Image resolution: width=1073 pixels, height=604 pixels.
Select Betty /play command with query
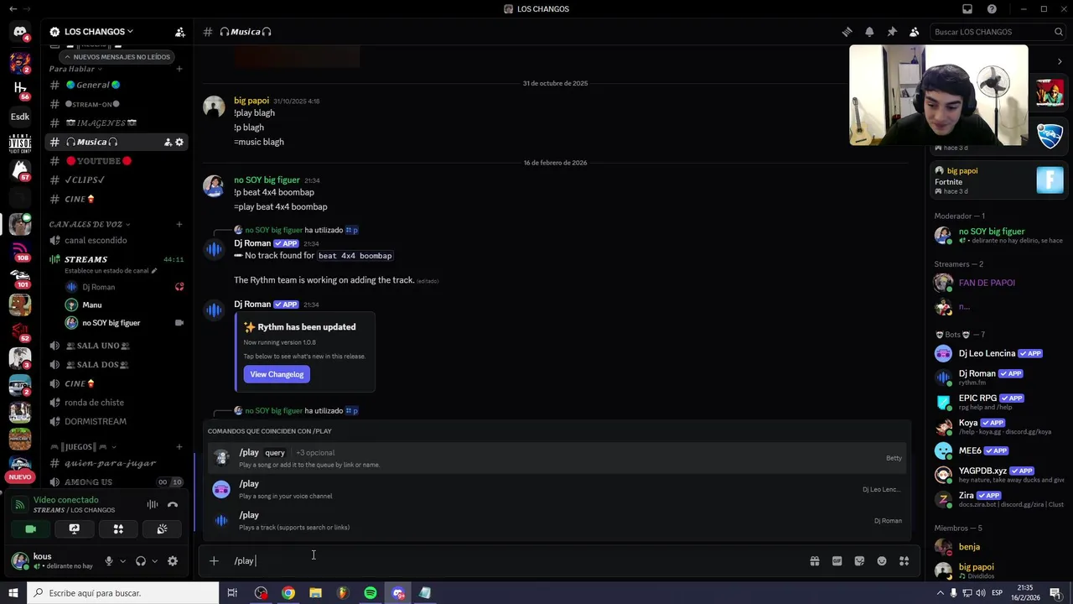[x=558, y=458]
